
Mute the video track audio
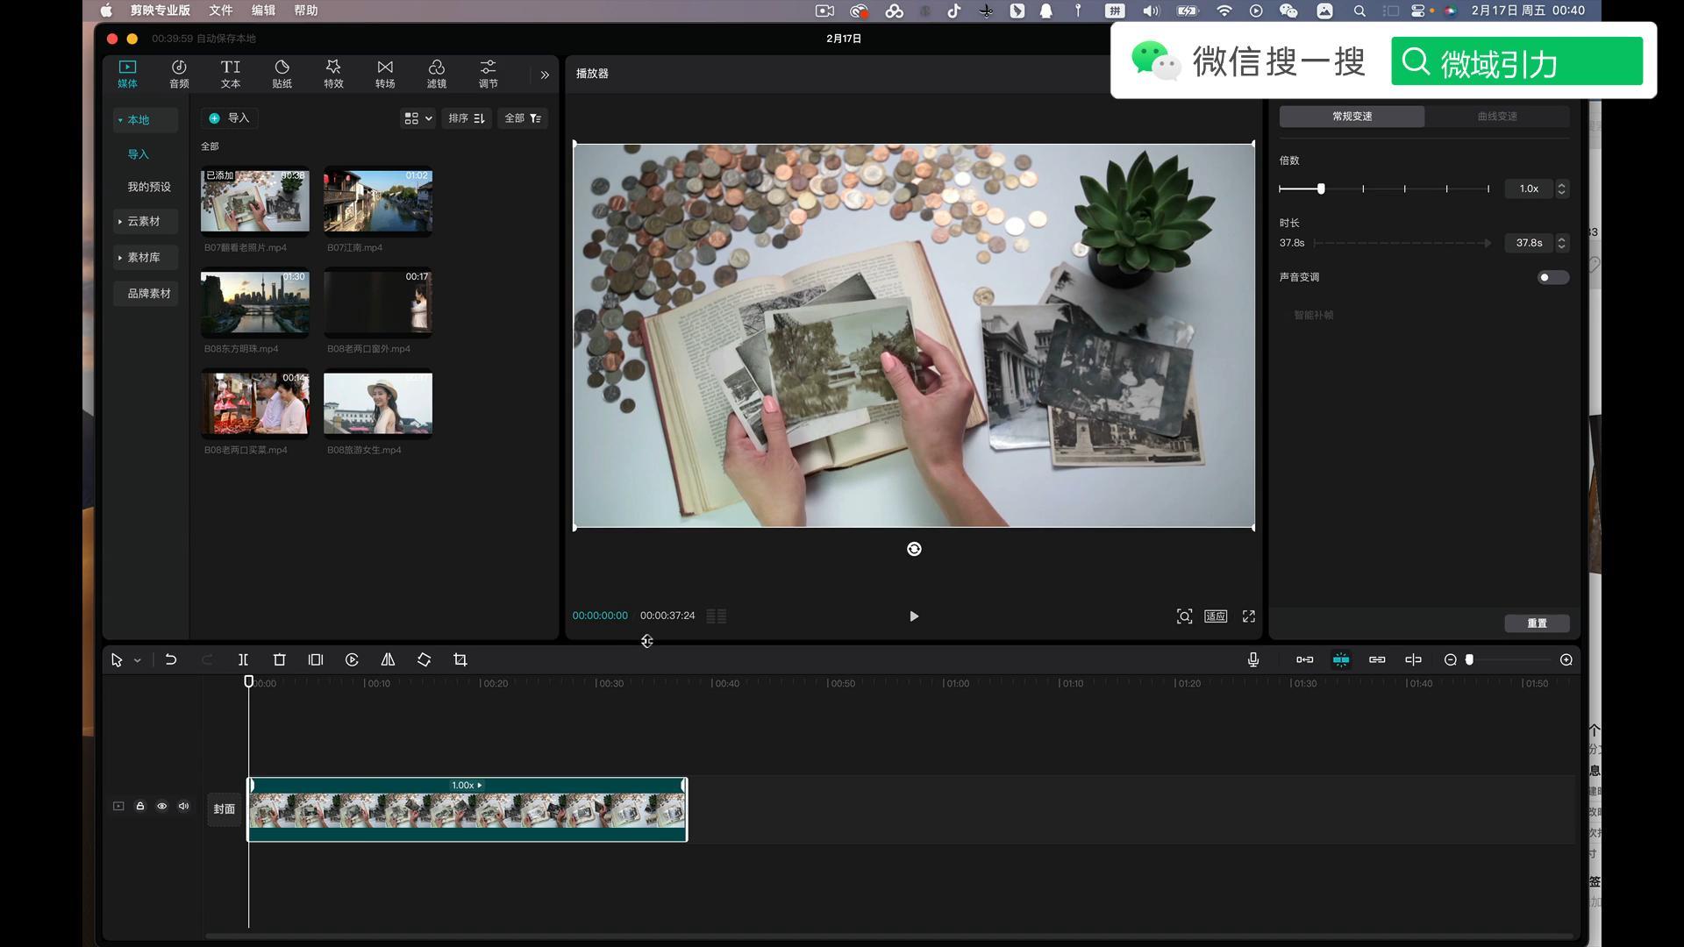(183, 807)
